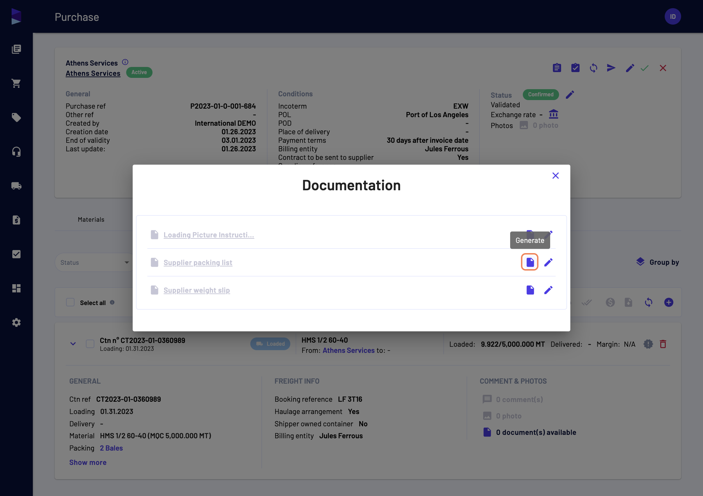Open the Group by option

coord(658,262)
